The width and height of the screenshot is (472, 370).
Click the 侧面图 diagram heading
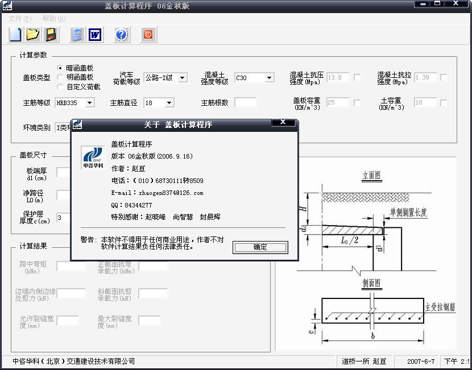click(371, 284)
